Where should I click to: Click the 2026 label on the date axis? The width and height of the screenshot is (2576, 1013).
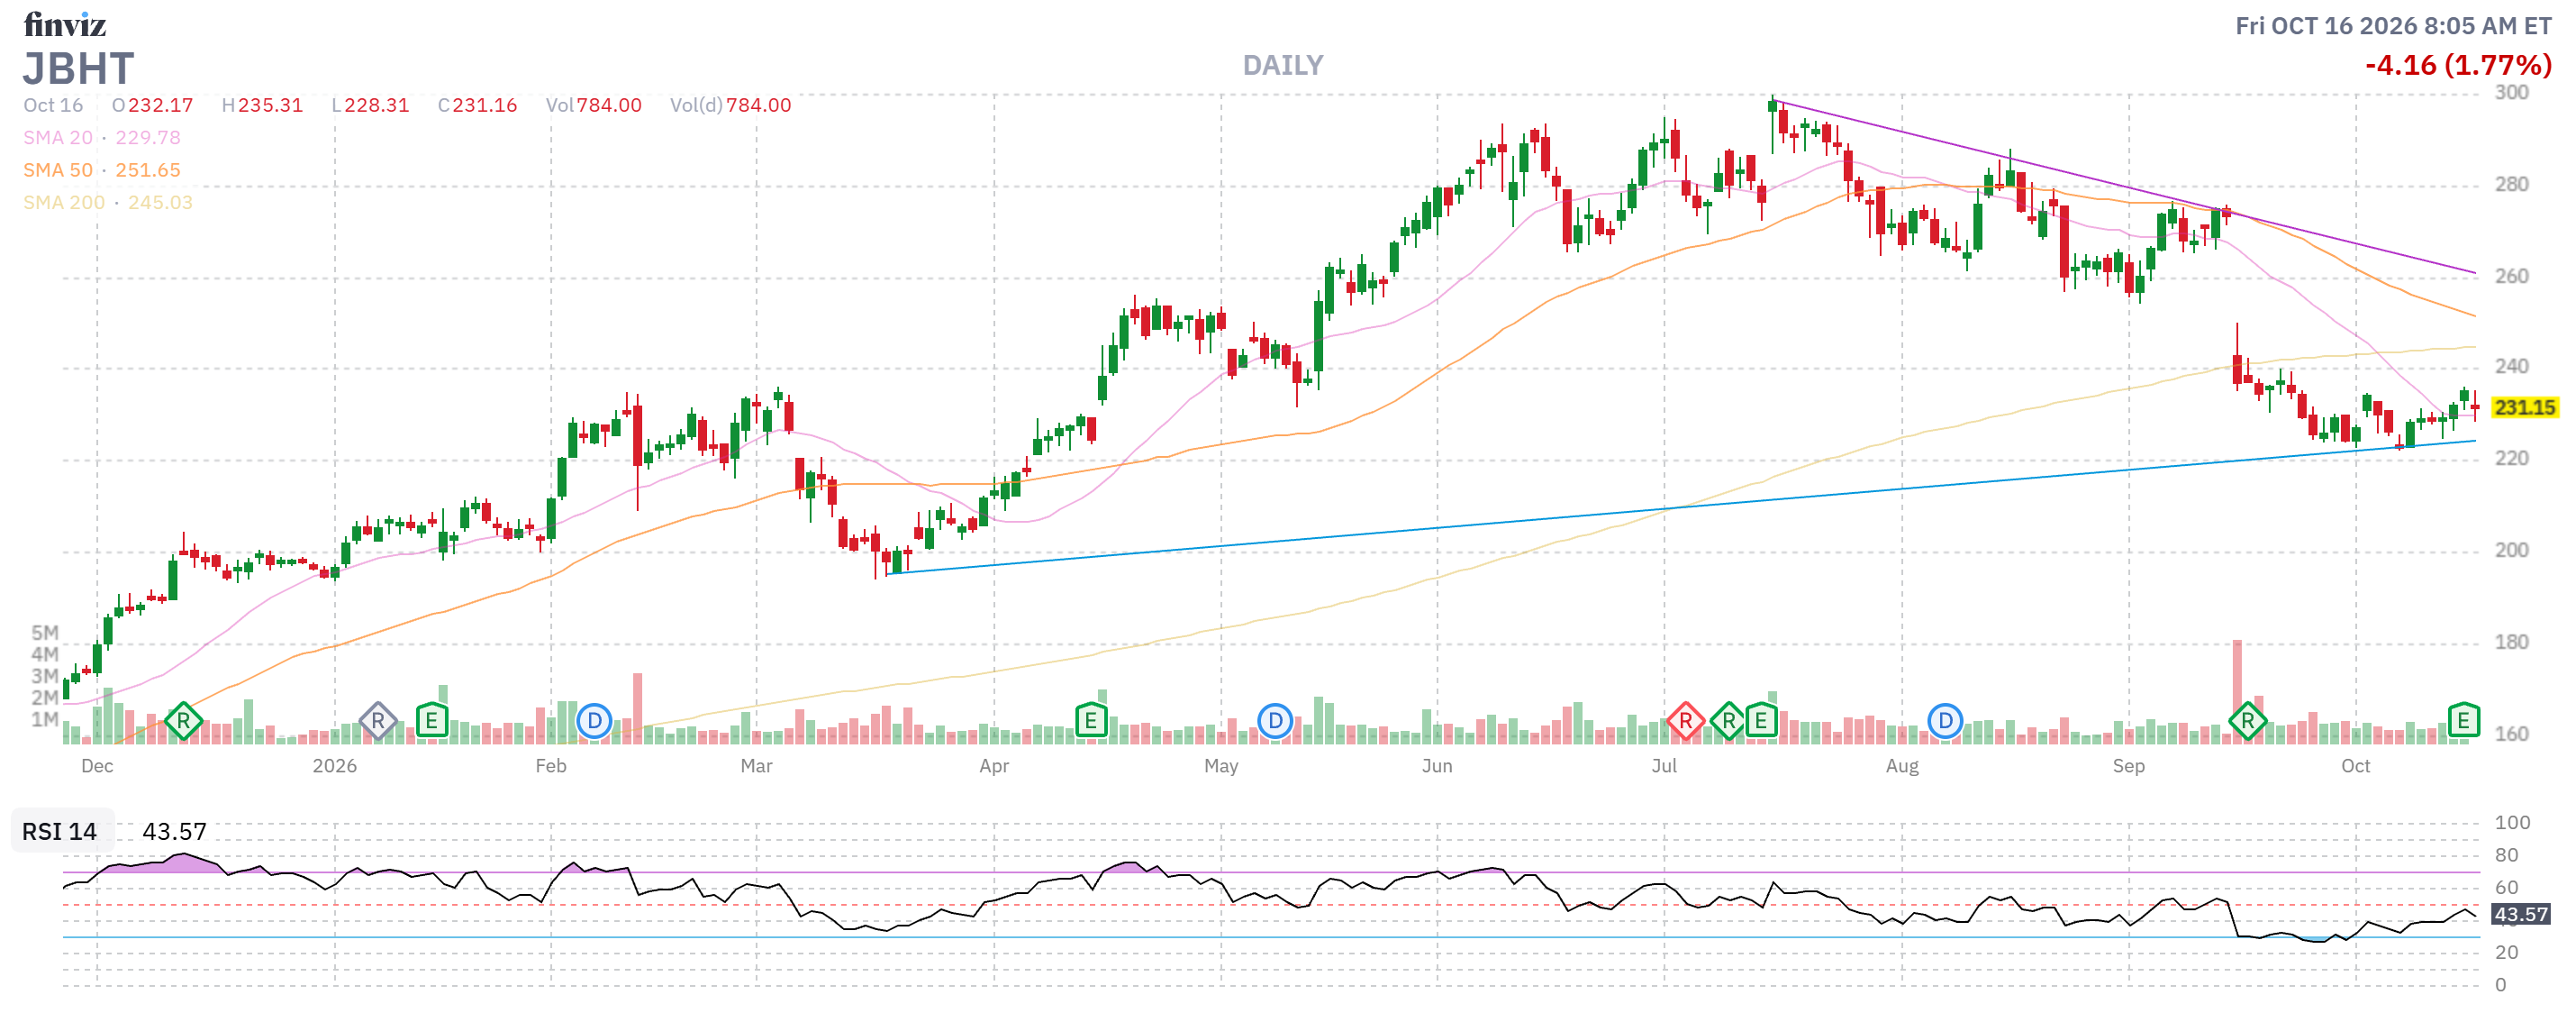[x=334, y=766]
